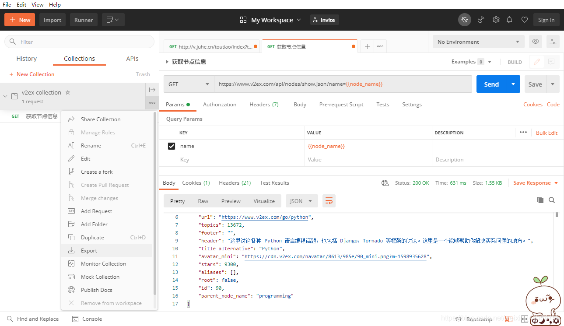Choose Share Collection from context menu
This screenshot has height=326, width=564.
(x=107, y=119)
